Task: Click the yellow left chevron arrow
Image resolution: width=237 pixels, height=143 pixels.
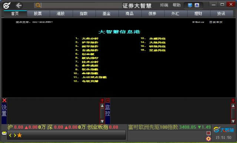Action: tap(10, 135)
